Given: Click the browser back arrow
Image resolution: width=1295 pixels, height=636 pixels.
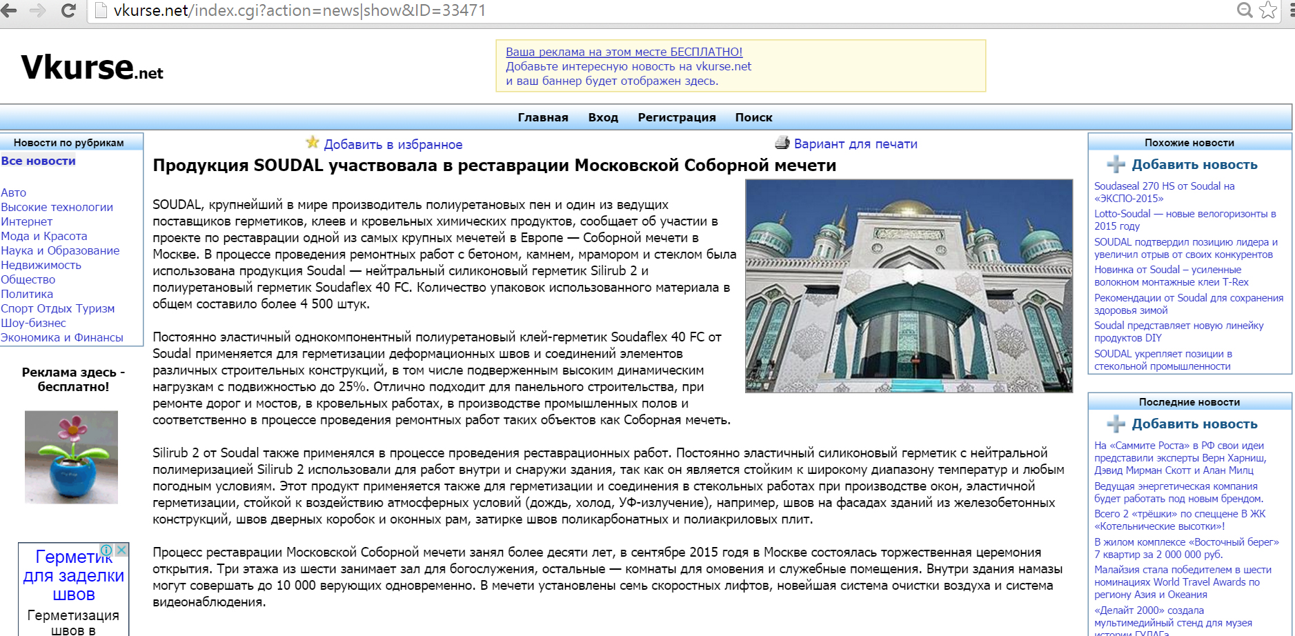Looking at the screenshot, I should tap(9, 10).
